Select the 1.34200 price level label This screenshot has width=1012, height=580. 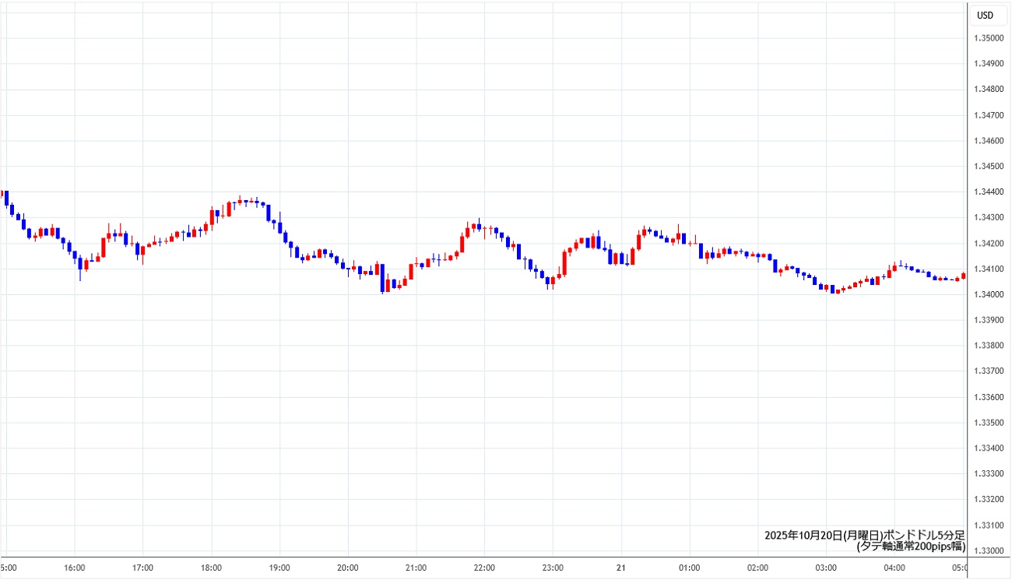989,244
